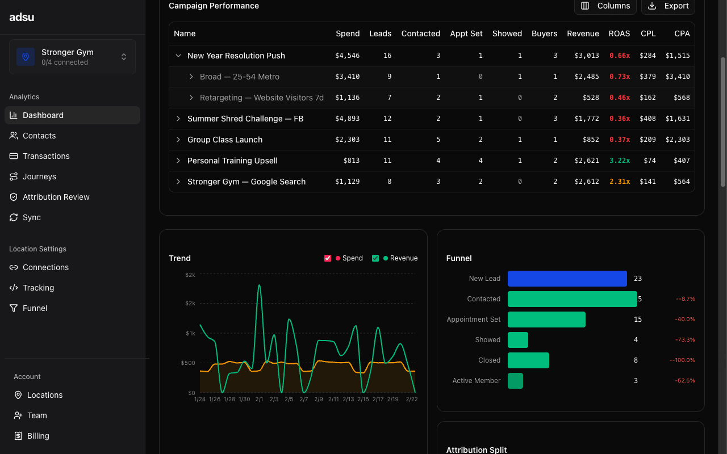Open Team via its members icon
This screenshot has height=454, width=727.
point(18,415)
